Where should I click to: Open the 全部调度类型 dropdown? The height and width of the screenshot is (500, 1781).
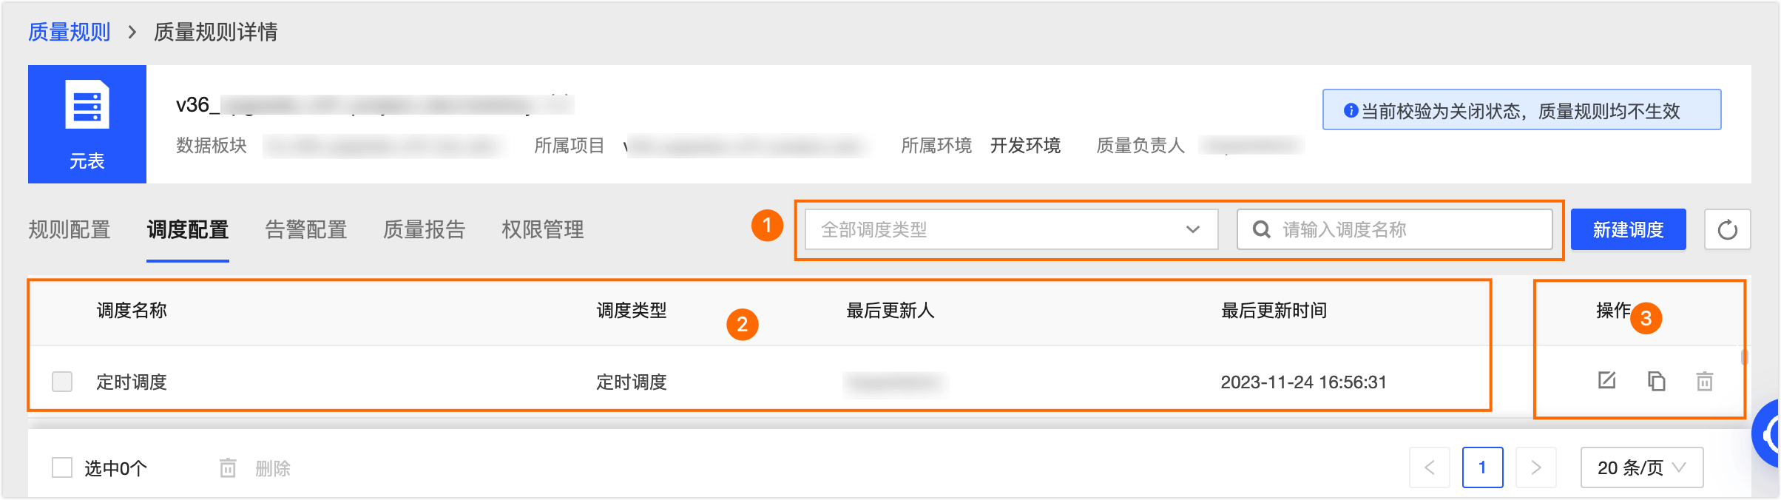pyautogui.click(x=1010, y=230)
